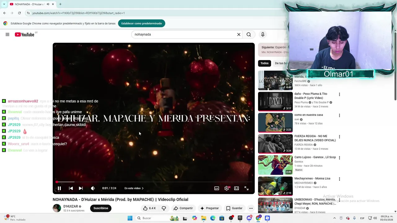This screenshot has height=223, width=397.
Task: Open Discord from the taskbar
Action: point(249,218)
